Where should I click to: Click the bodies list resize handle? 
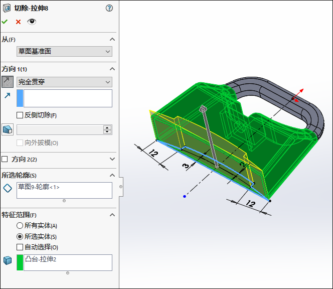tap(68, 273)
